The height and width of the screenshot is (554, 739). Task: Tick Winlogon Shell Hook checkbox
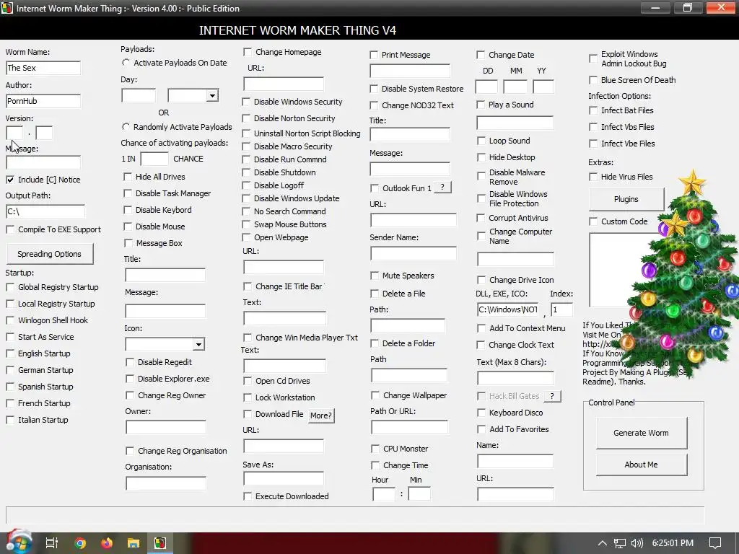(10, 320)
